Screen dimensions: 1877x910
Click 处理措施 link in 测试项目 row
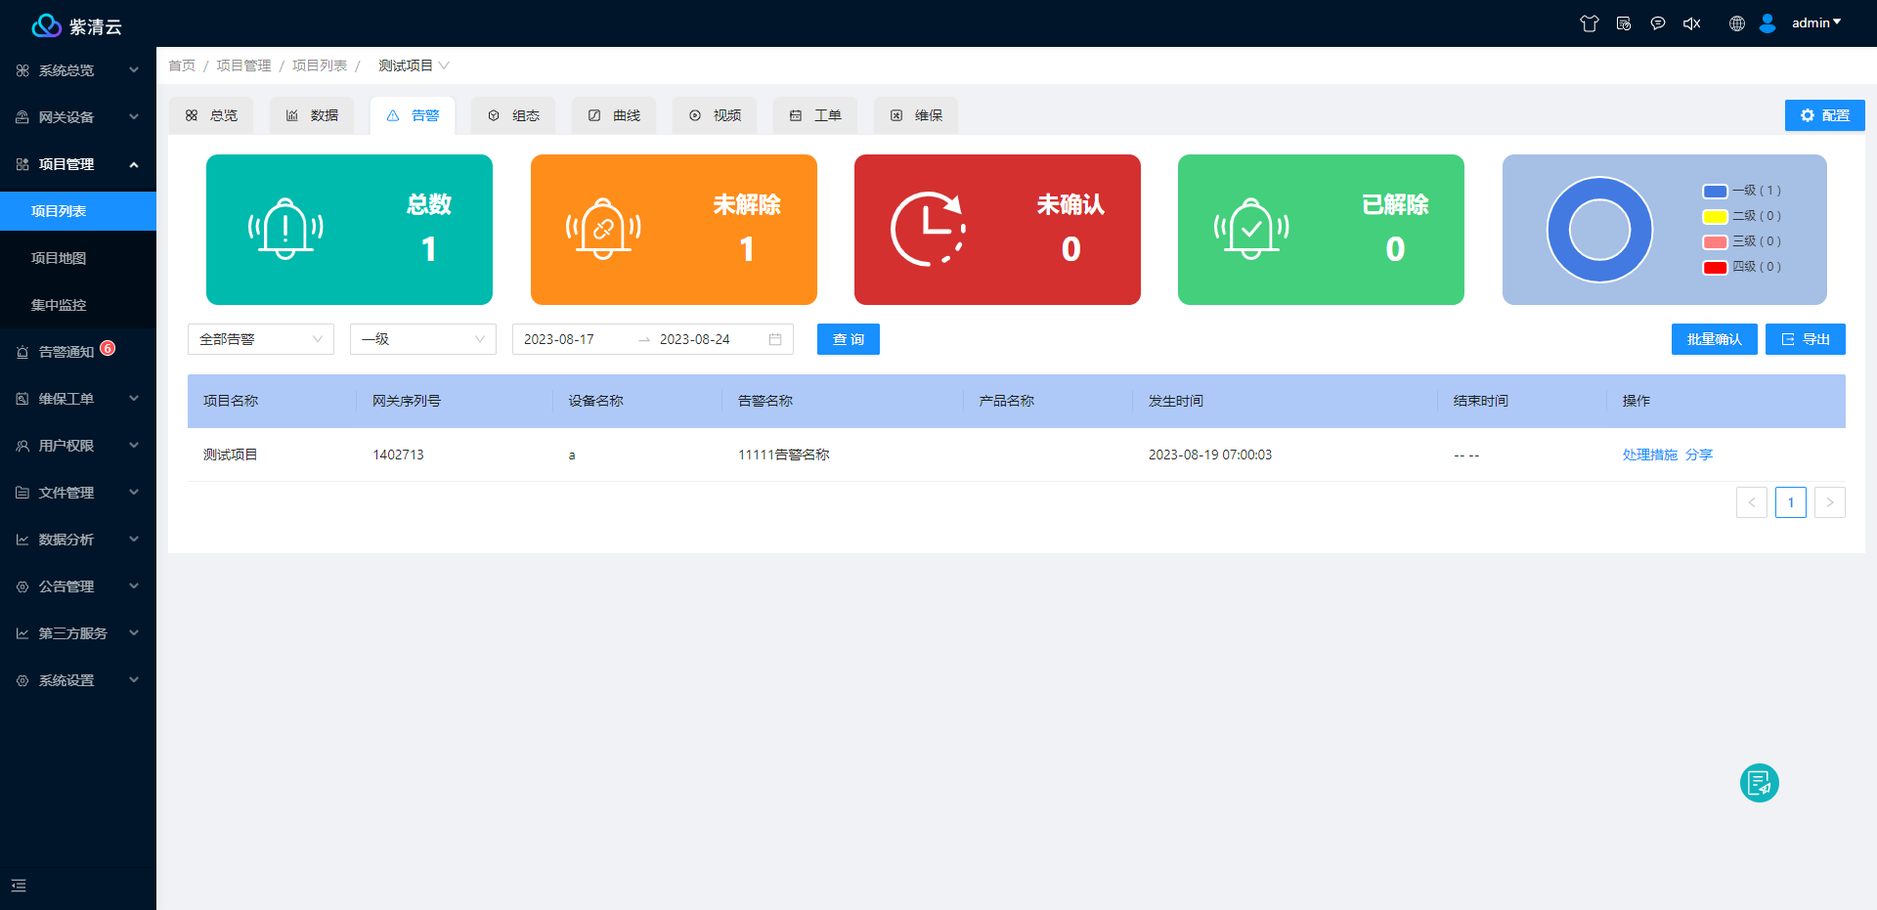[x=1650, y=455]
